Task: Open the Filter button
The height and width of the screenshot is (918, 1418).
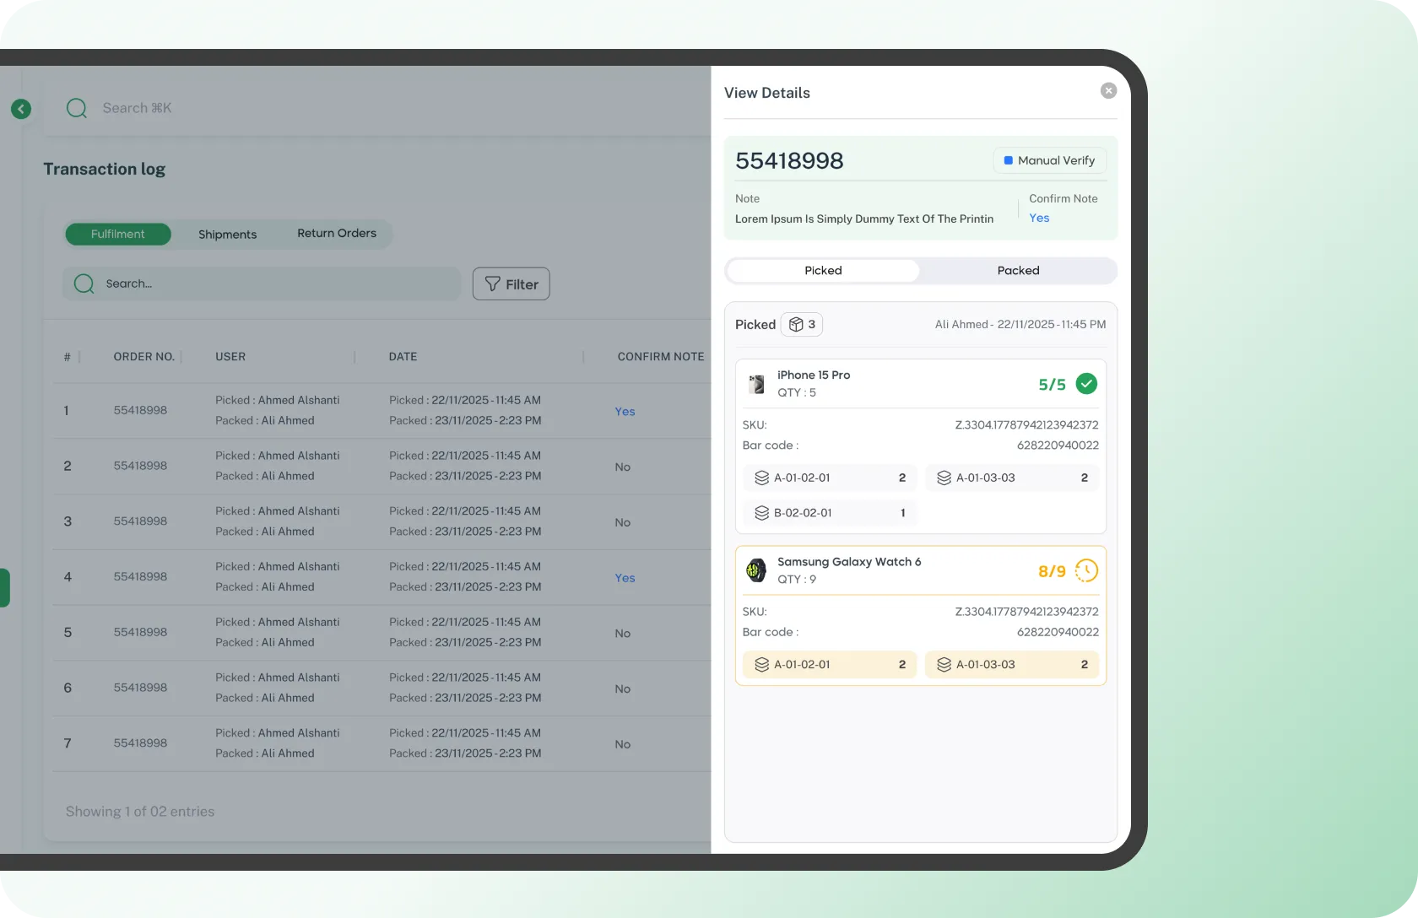Action: [511, 284]
